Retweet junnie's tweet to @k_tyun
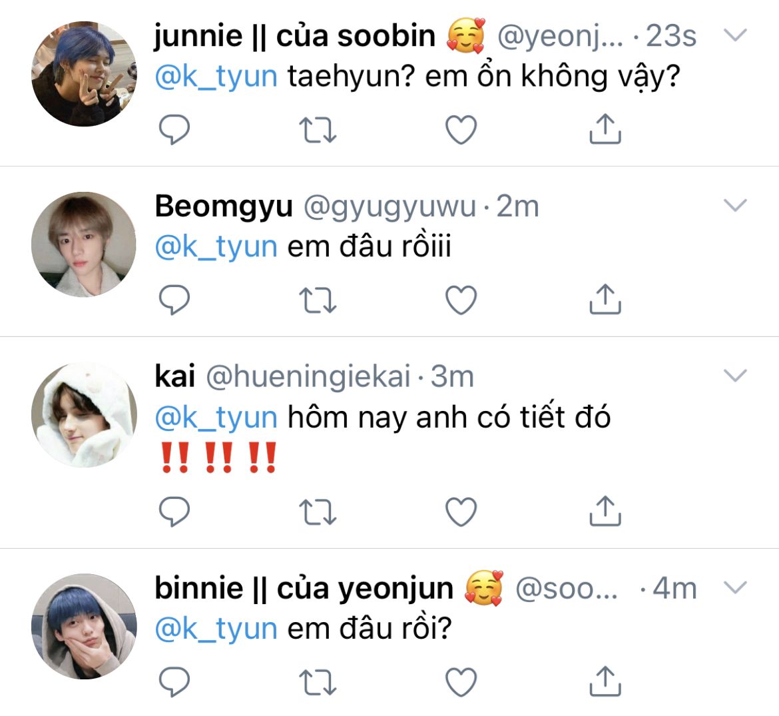The width and height of the screenshot is (779, 716). click(x=318, y=130)
